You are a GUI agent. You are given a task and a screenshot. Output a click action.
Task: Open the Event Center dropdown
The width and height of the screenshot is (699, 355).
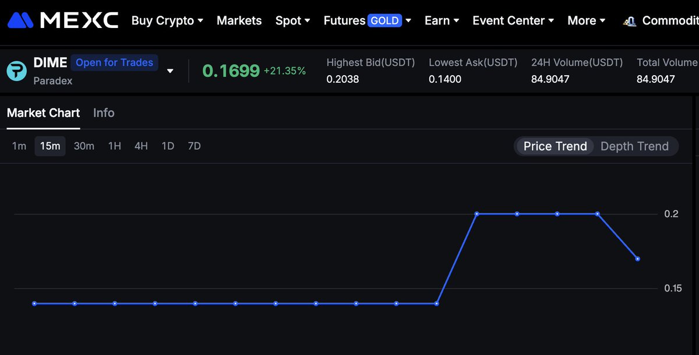coord(513,20)
